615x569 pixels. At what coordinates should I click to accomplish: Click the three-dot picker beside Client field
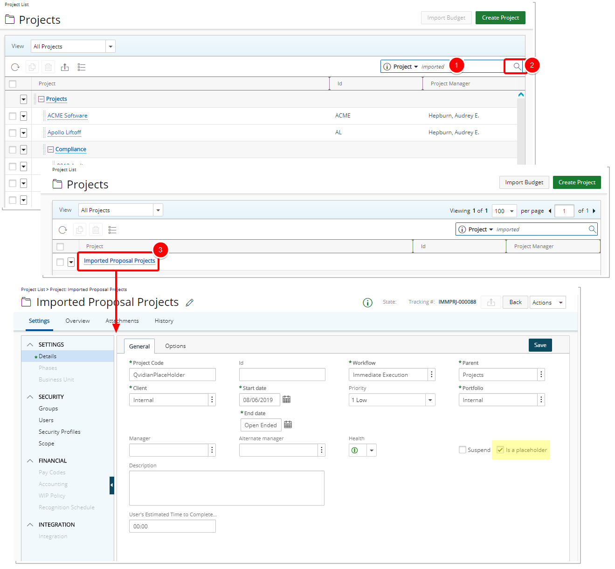pos(212,400)
